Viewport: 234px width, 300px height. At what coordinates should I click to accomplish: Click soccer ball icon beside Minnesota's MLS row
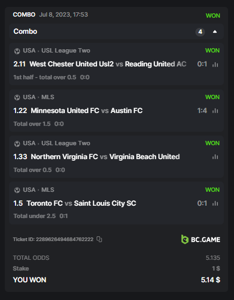(x=17, y=97)
